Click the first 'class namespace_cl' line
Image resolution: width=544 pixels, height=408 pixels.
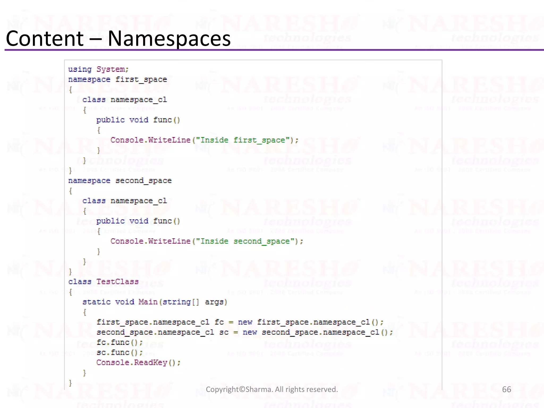coord(124,100)
